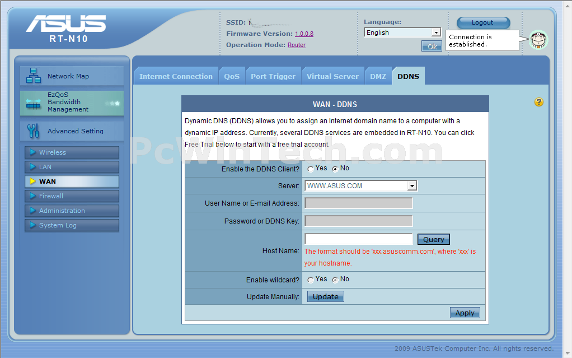This screenshot has height=358, width=572.
Task: Click the arrow icon beside Administration
Action: tap(32, 211)
